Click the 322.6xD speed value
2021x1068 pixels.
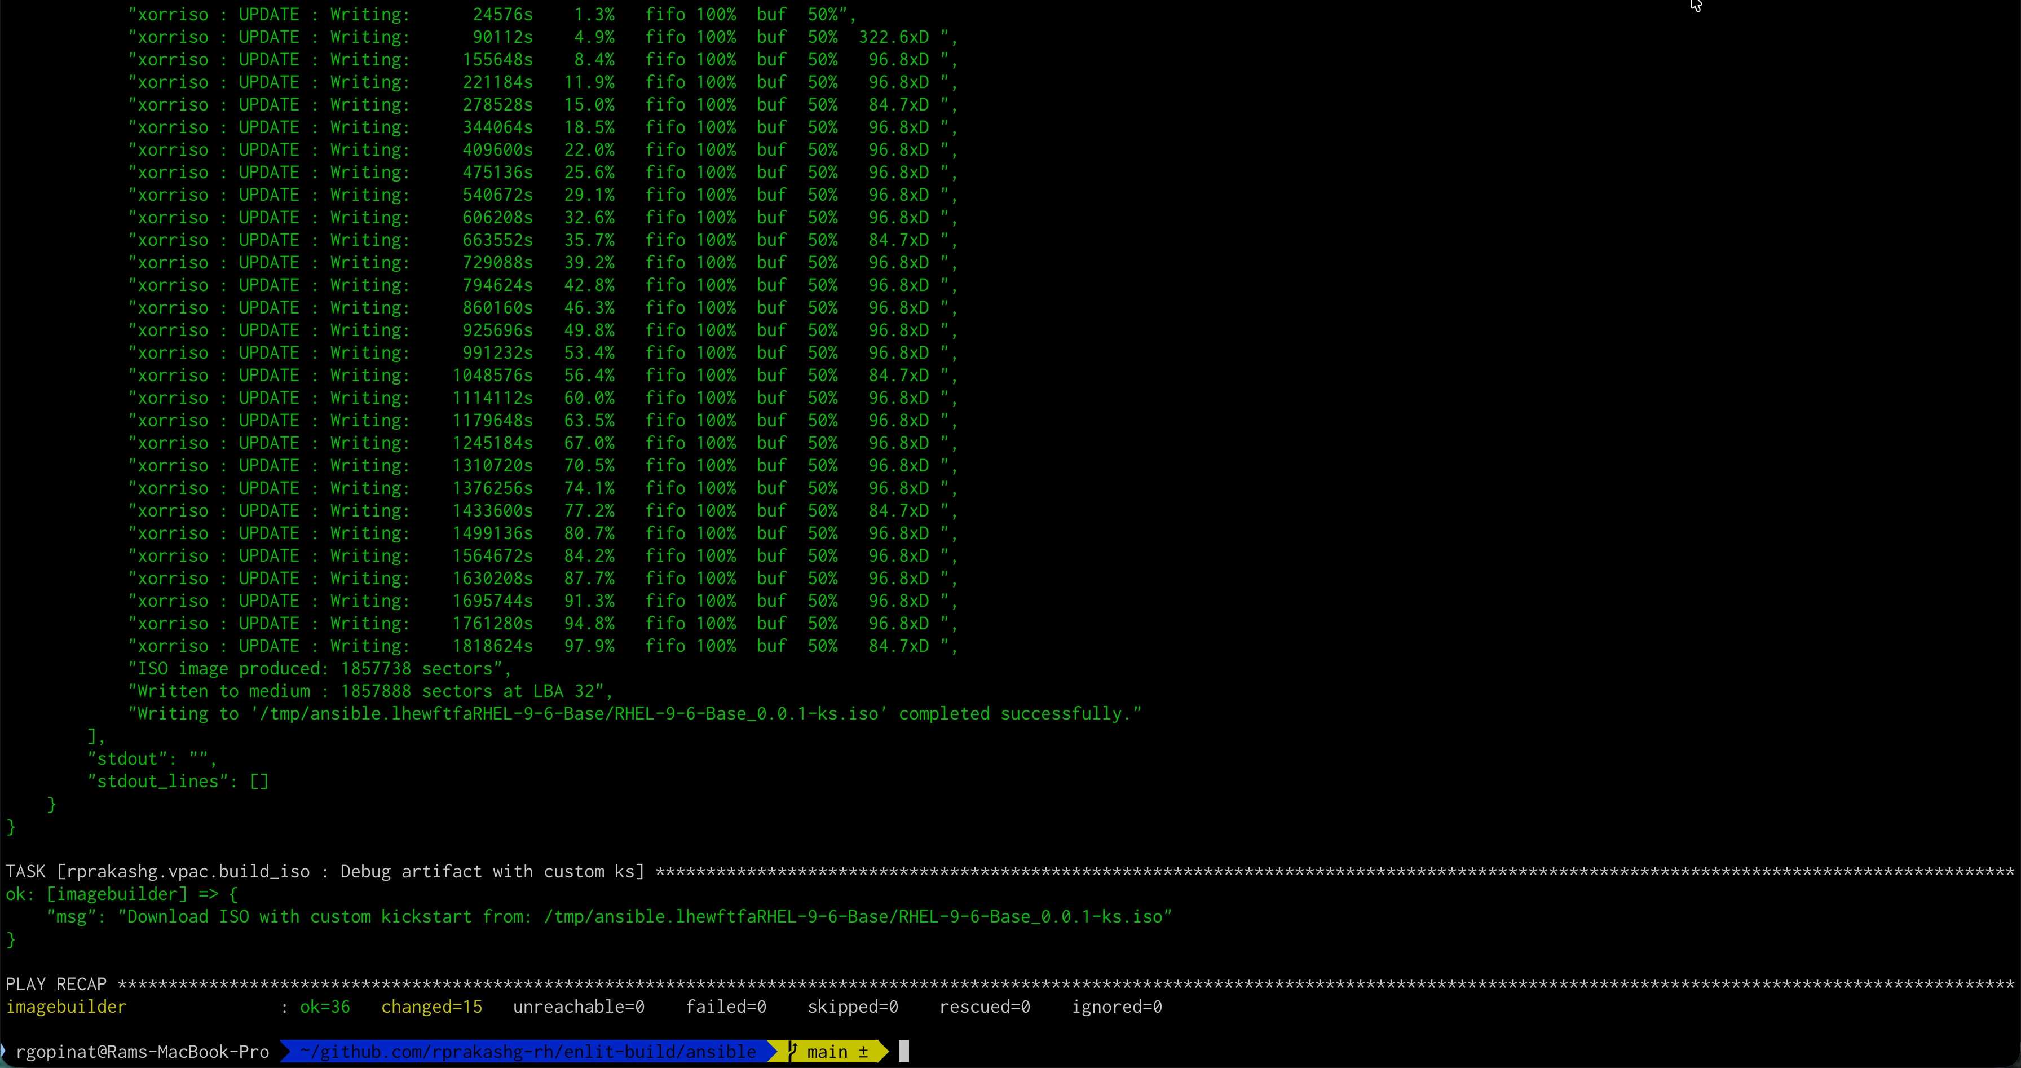pos(893,37)
